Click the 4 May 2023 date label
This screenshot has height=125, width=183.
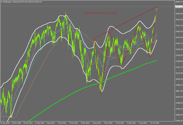click(x=131, y=123)
